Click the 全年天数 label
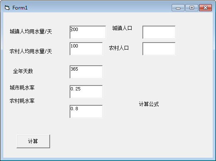216x161 pixels. [23, 71]
